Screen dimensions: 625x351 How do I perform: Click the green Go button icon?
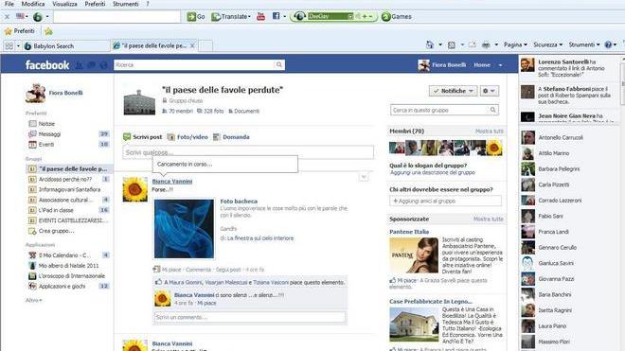tap(191, 16)
